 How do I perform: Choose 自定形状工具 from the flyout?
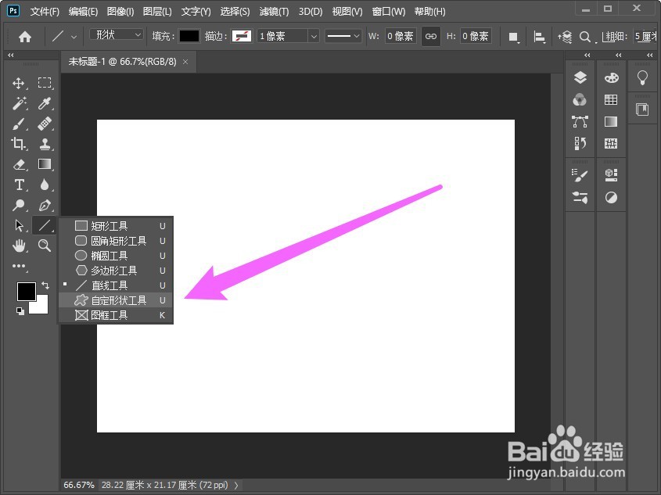click(x=116, y=300)
